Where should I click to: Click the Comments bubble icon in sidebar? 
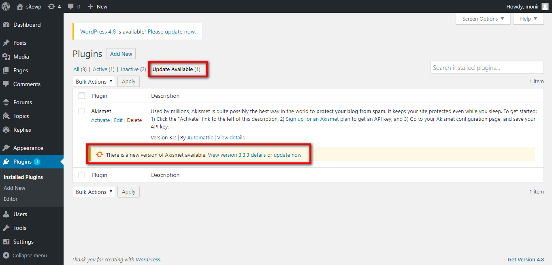pyautogui.click(x=6, y=84)
